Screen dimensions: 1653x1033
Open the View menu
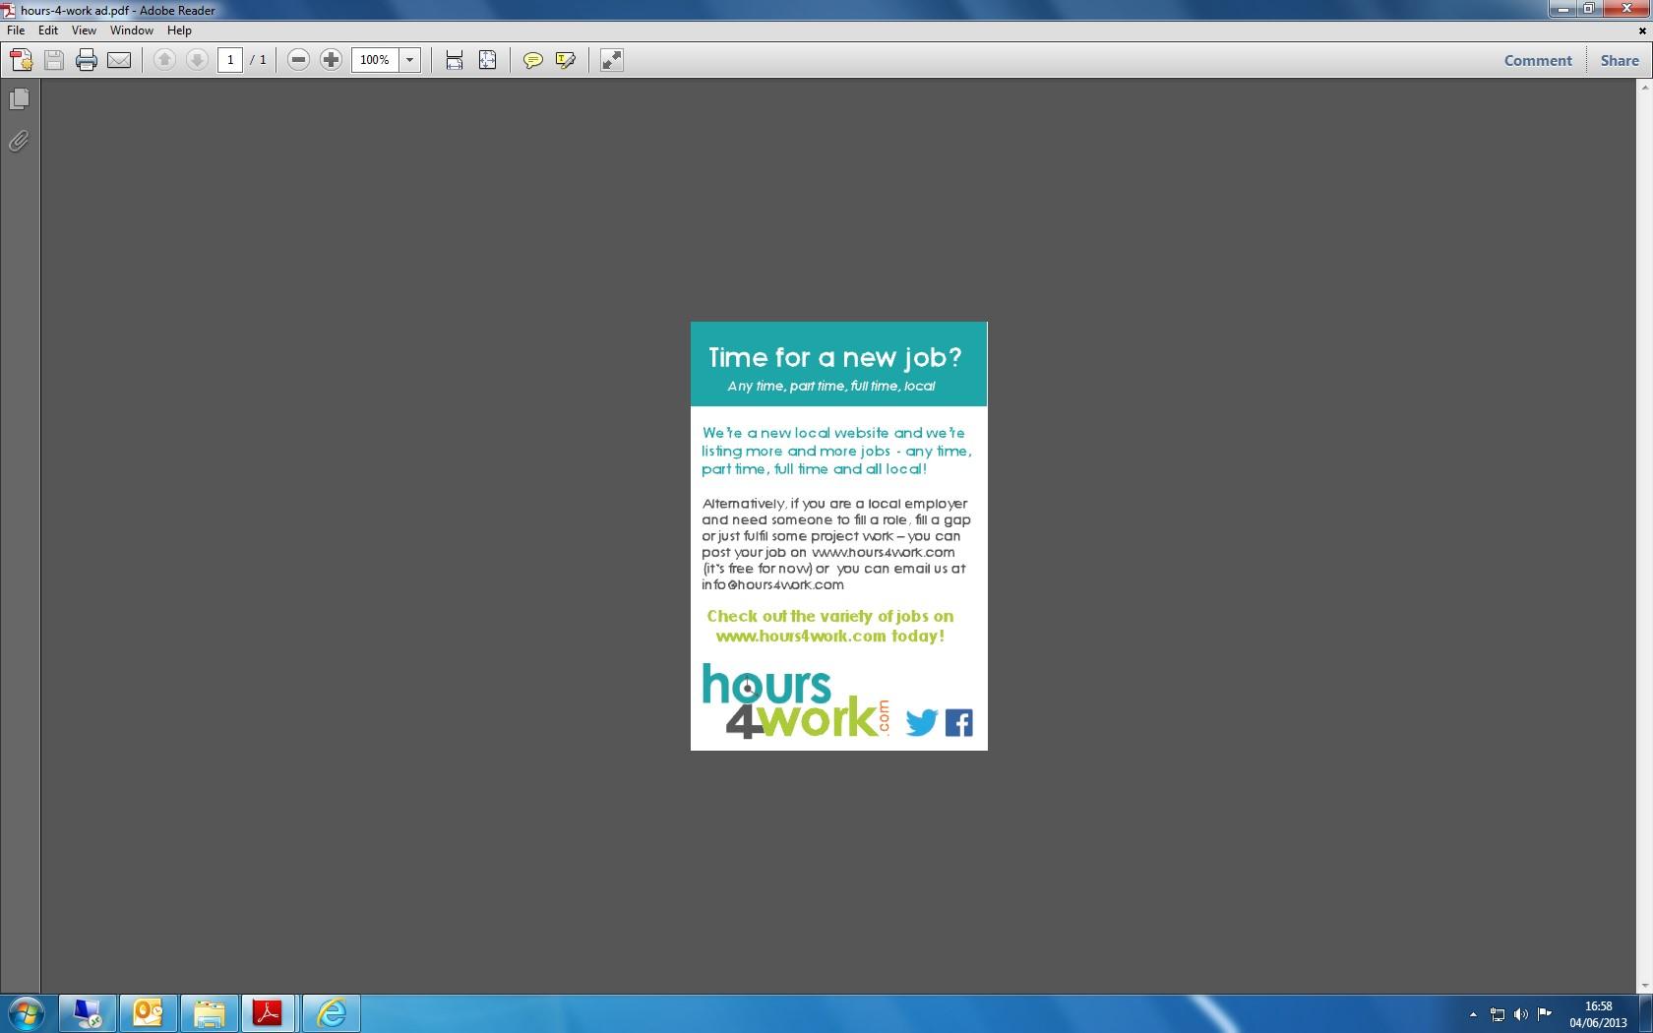click(x=84, y=30)
